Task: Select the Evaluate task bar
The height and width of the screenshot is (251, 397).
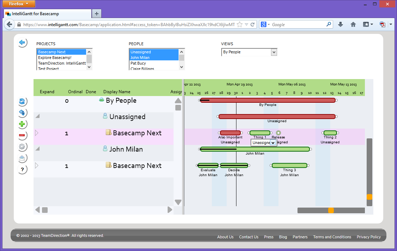Action: 208,166
